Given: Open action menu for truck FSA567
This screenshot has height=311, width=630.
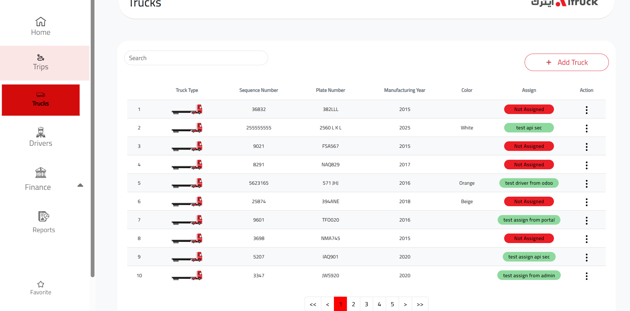Looking at the screenshot, I should pos(586,146).
